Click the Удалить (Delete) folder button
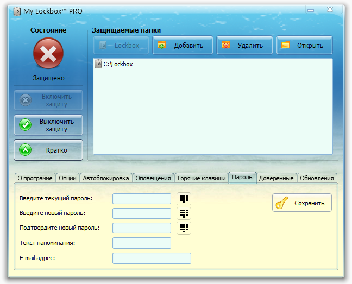This screenshot has width=352, height=284. [244, 45]
